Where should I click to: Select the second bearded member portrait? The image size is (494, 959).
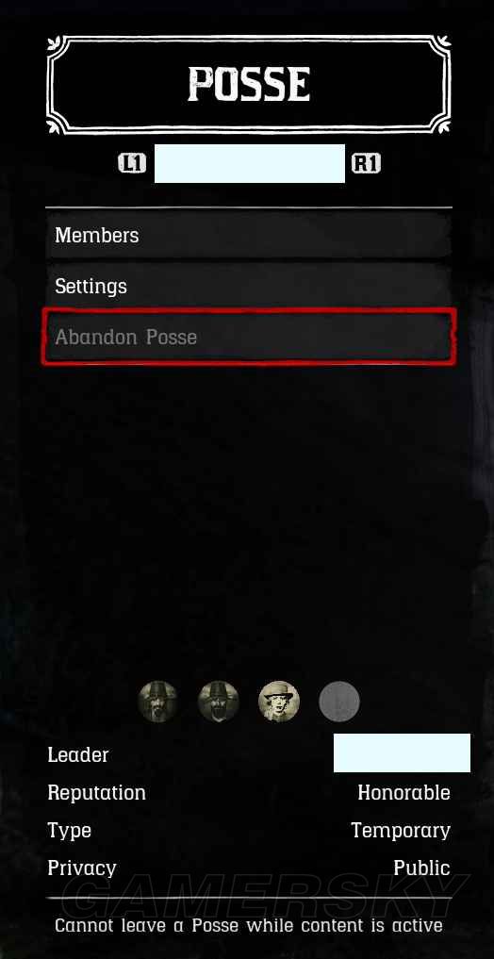[219, 702]
